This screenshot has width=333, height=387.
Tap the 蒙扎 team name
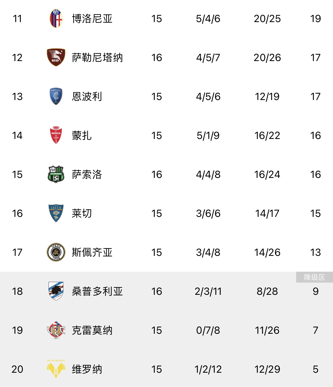tap(82, 135)
